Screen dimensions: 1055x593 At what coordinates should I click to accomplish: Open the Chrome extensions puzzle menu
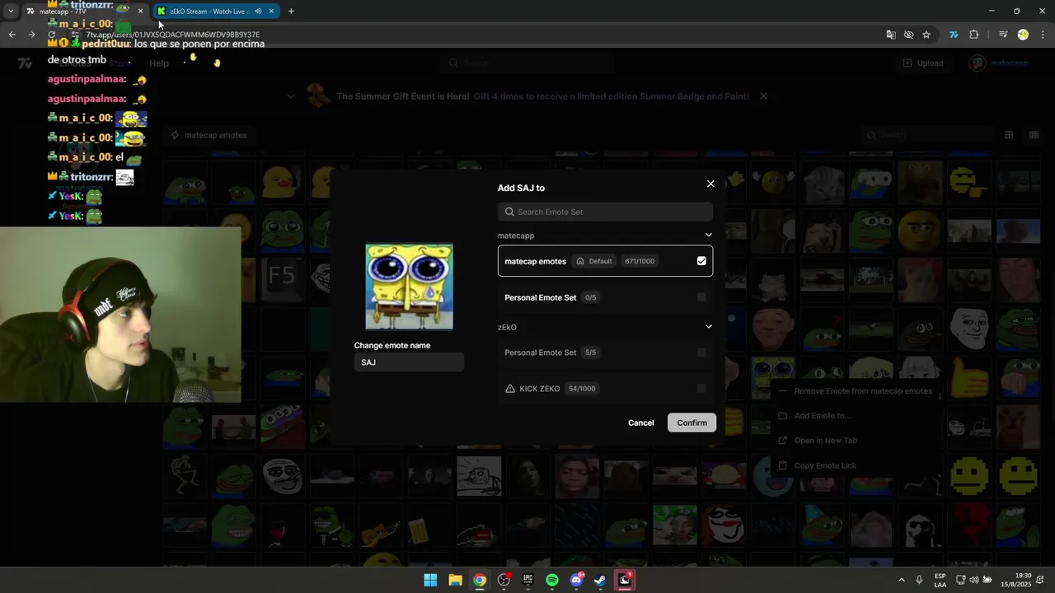coord(973,35)
